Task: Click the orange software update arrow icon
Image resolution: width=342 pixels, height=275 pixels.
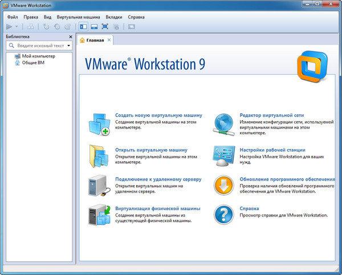Action: pos(223,186)
